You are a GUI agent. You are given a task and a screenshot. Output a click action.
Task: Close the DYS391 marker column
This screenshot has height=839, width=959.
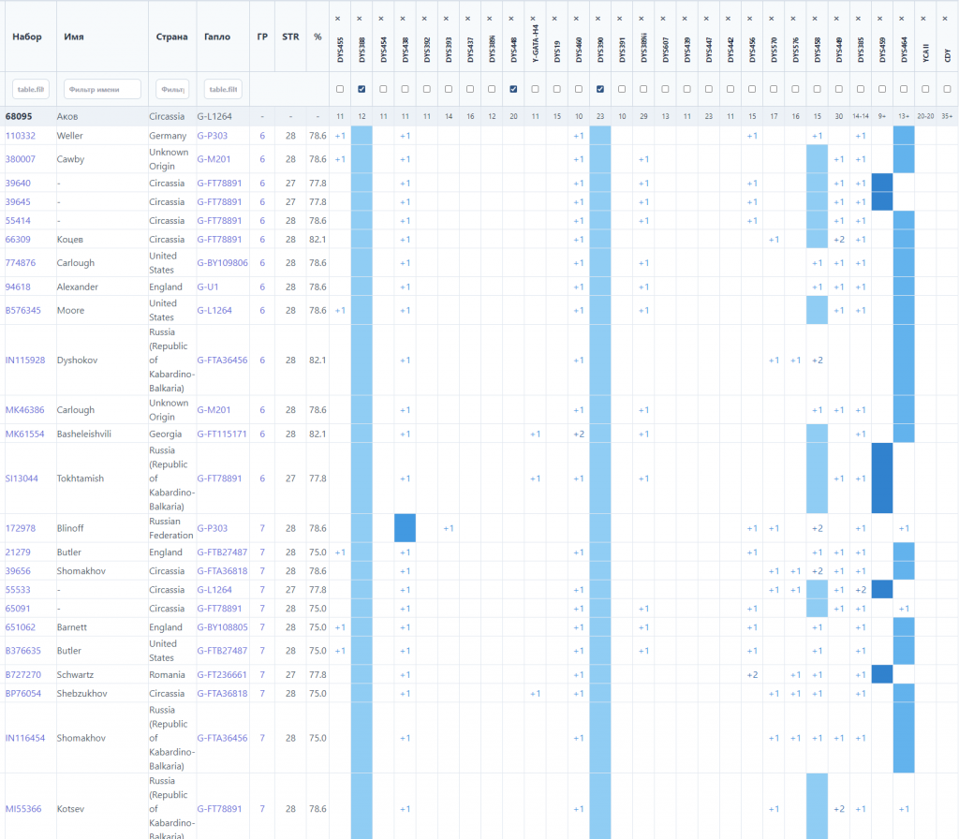coord(622,18)
